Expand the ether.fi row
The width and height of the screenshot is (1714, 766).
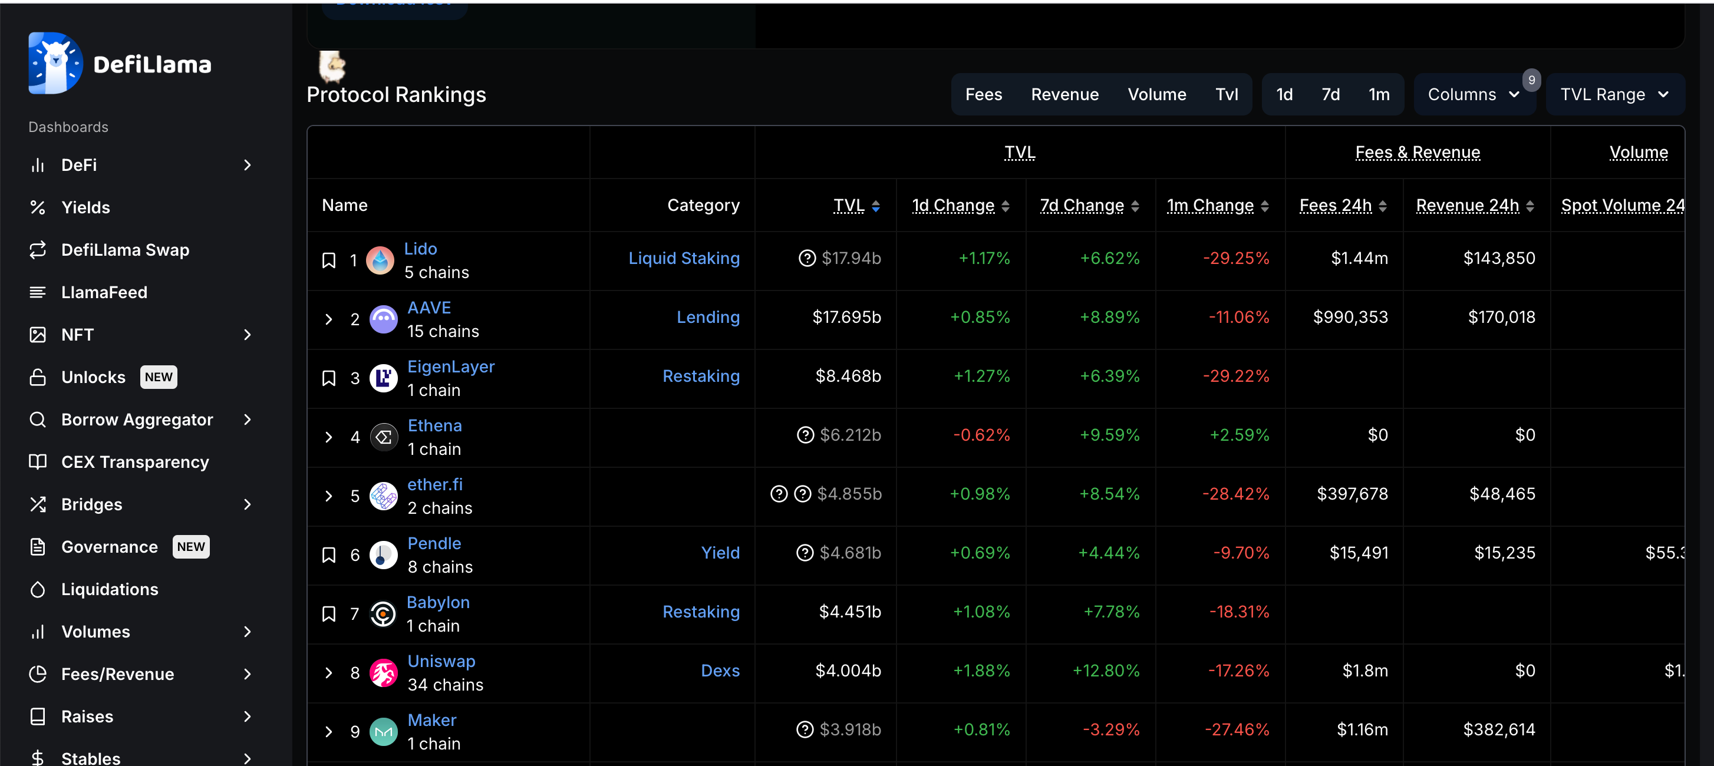[329, 496]
